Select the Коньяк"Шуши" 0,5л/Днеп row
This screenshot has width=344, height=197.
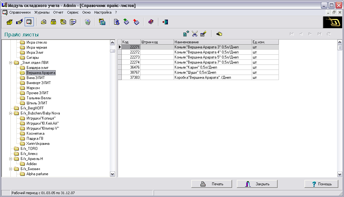[x=198, y=72]
